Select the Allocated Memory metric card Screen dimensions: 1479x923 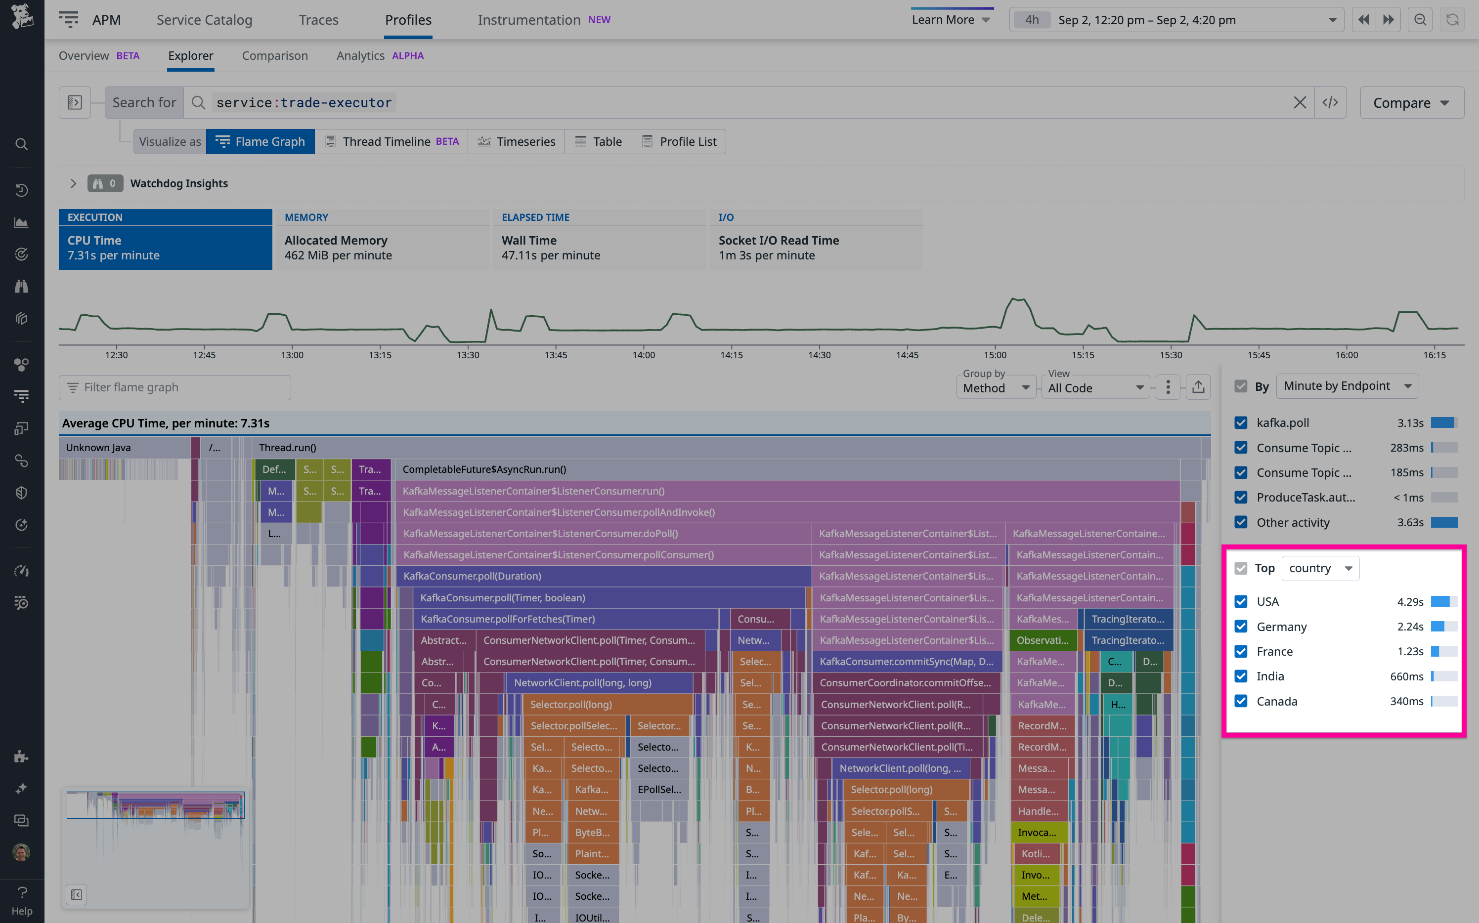(x=382, y=240)
